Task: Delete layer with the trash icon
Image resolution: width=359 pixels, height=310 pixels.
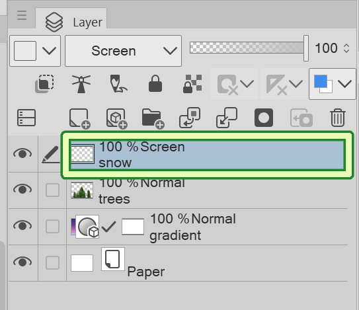Action: click(x=338, y=118)
